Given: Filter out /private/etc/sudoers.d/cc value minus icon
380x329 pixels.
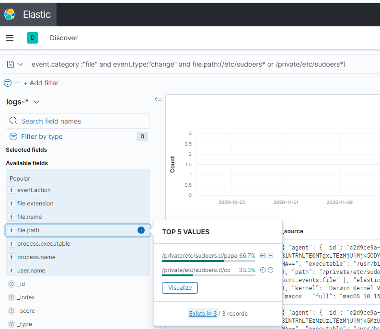Looking at the screenshot, I should click(x=270, y=270).
